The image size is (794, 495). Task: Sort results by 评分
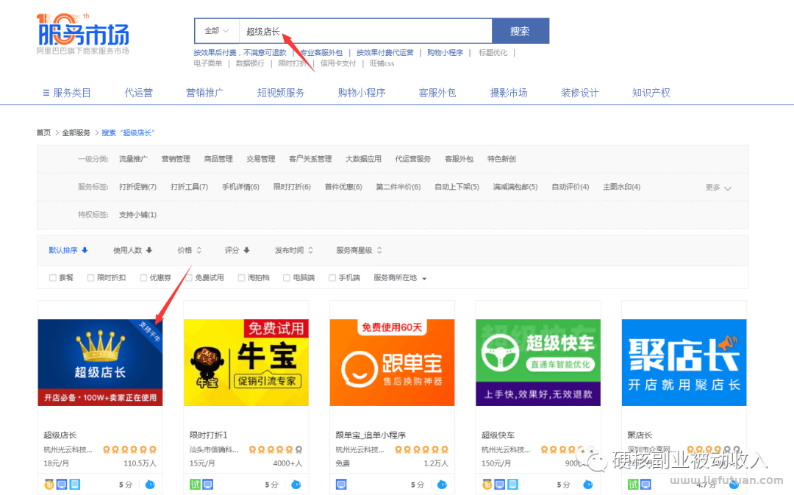(x=237, y=250)
